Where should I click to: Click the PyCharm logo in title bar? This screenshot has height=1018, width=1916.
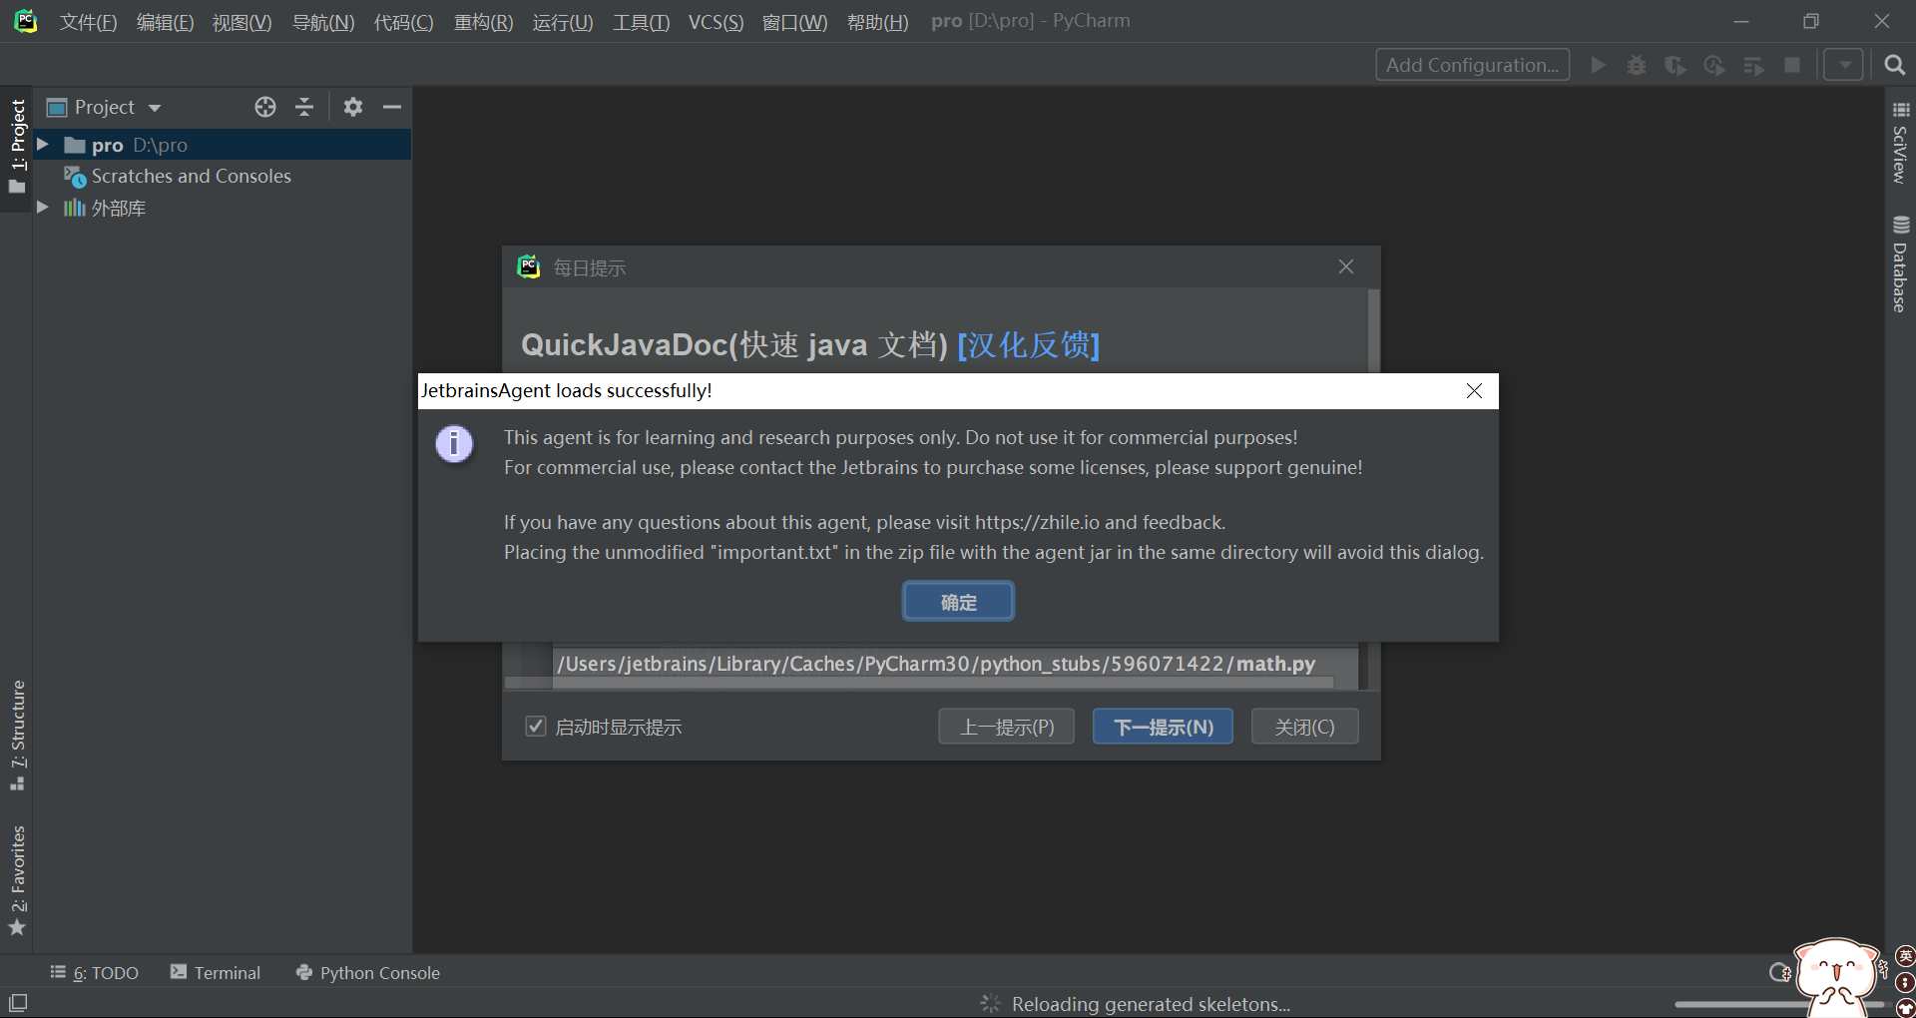pyautogui.click(x=26, y=21)
